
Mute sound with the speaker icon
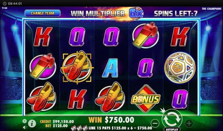point(25,127)
